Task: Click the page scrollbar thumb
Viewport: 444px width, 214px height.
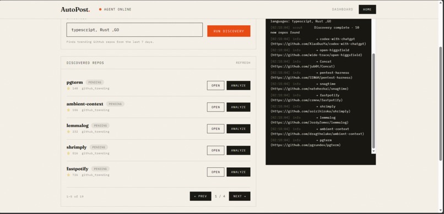Action: [x=440, y=104]
